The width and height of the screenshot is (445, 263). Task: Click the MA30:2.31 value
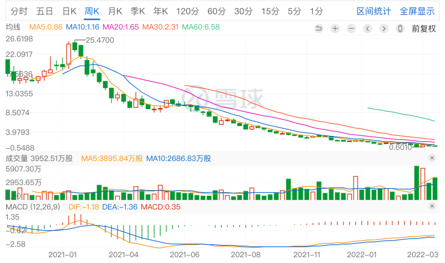pyautogui.click(x=160, y=27)
